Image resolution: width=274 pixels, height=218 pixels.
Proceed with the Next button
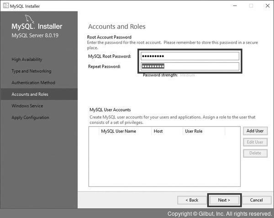coord(224,200)
